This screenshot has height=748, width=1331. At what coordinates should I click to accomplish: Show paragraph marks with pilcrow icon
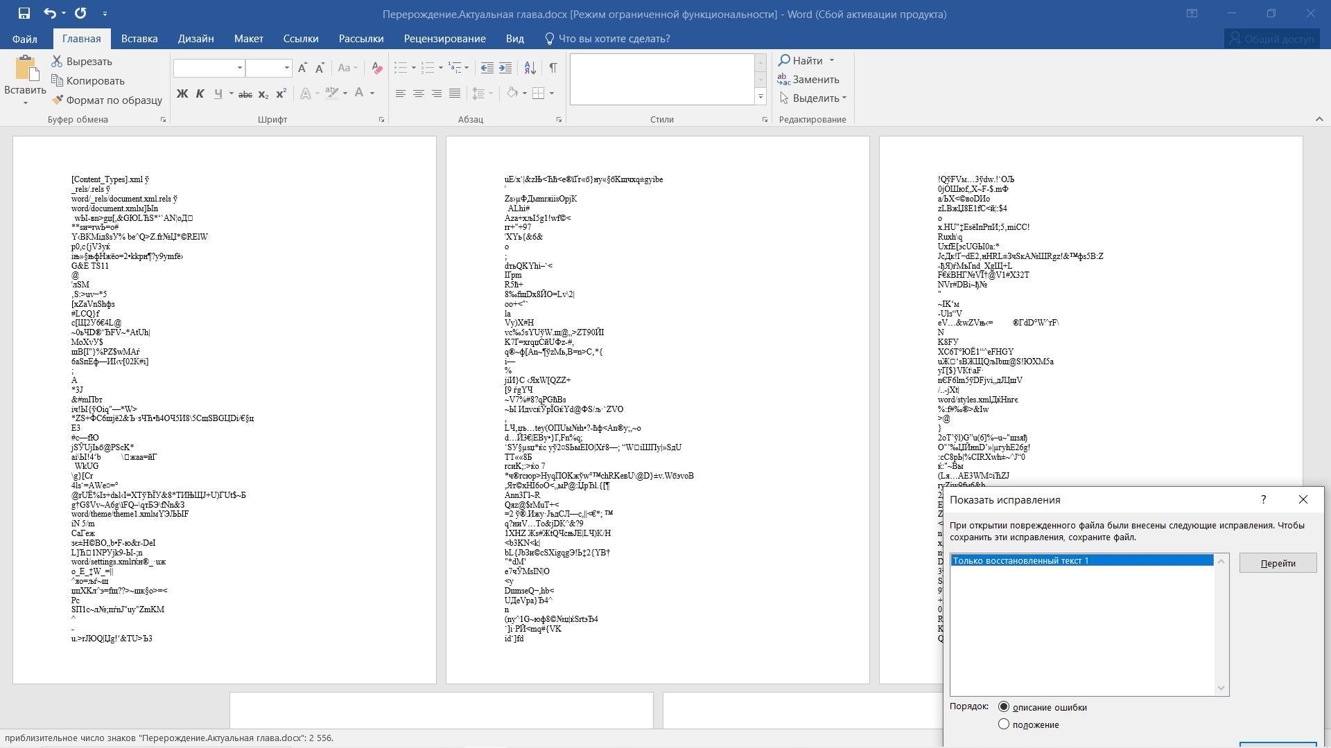click(553, 68)
